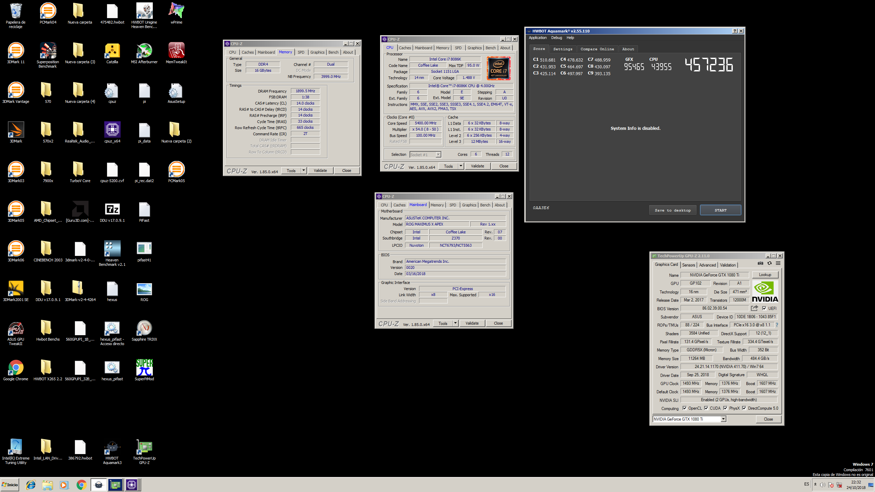The height and width of the screenshot is (492, 875).
Task: Switch to the Advanced tab in GPU-Z
Action: tap(707, 265)
